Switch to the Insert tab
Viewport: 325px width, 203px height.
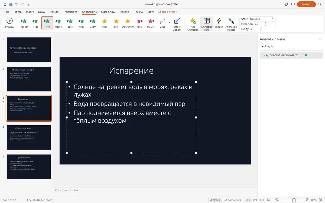(x=30, y=12)
